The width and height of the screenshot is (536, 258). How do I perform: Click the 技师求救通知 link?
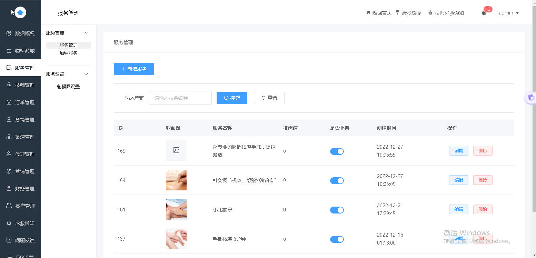[446, 13]
